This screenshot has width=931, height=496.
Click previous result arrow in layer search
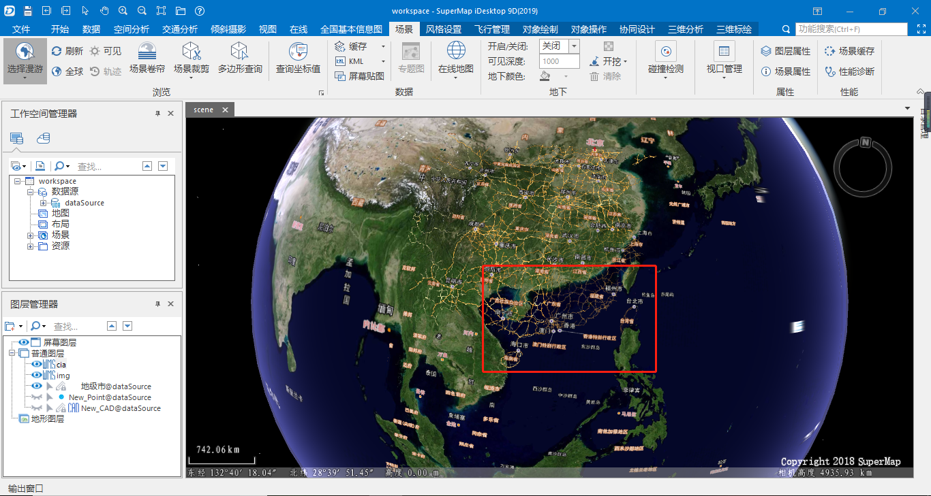(112, 326)
